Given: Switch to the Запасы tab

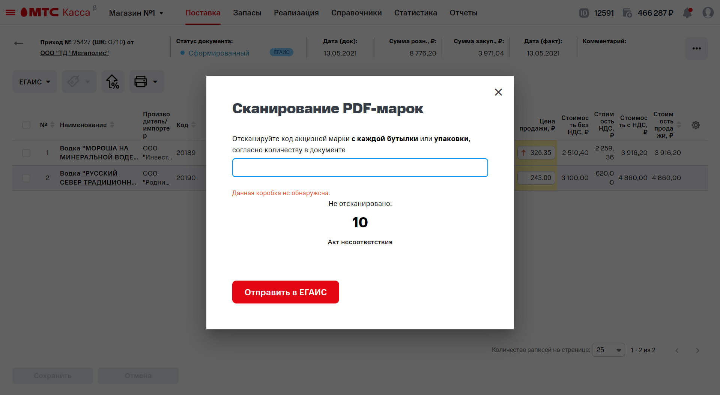Looking at the screenshot, I should (247, 13).
